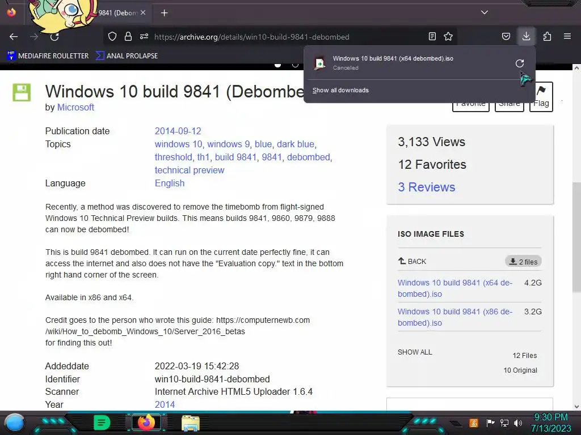Screen dimensions: 581x435
Task: Open the threshold topic link
Action: pyautogui.click(x=174, y=157)
